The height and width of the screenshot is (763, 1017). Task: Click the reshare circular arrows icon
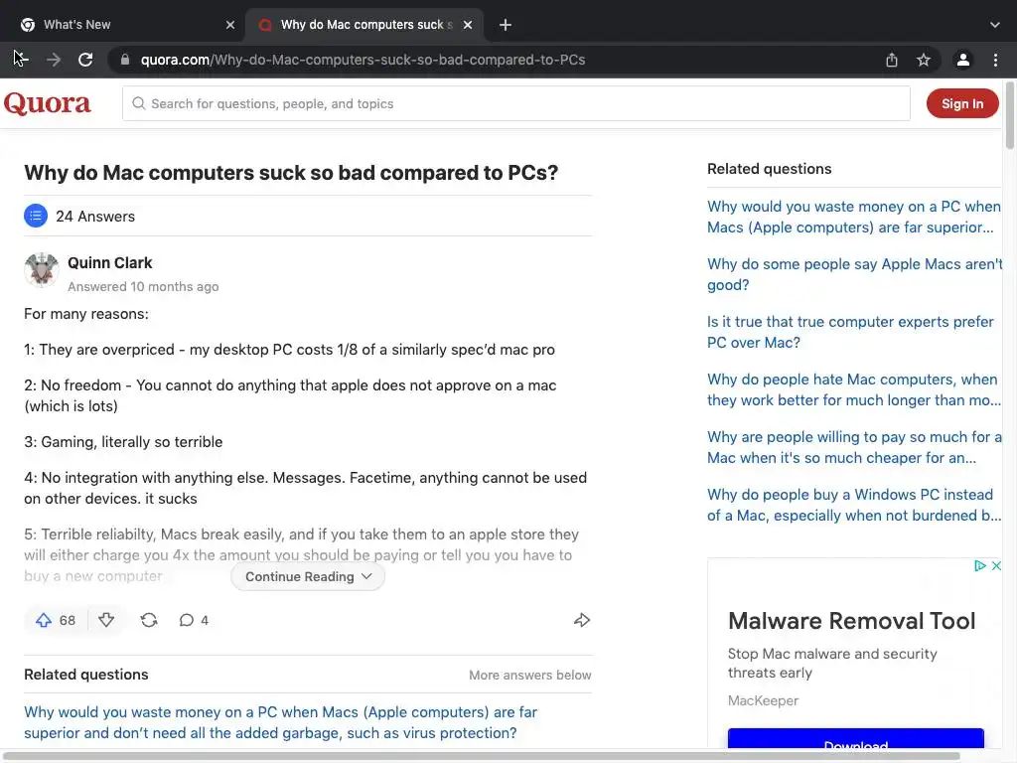149,620
